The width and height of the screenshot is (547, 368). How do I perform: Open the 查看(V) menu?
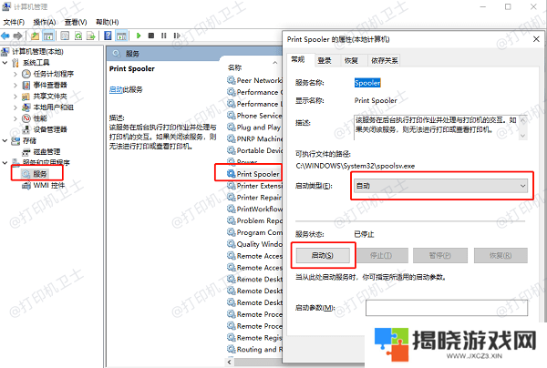[x=76, y=22]
